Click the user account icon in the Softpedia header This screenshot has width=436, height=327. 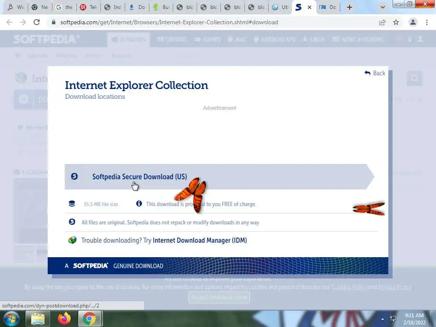tap(420, 39)
